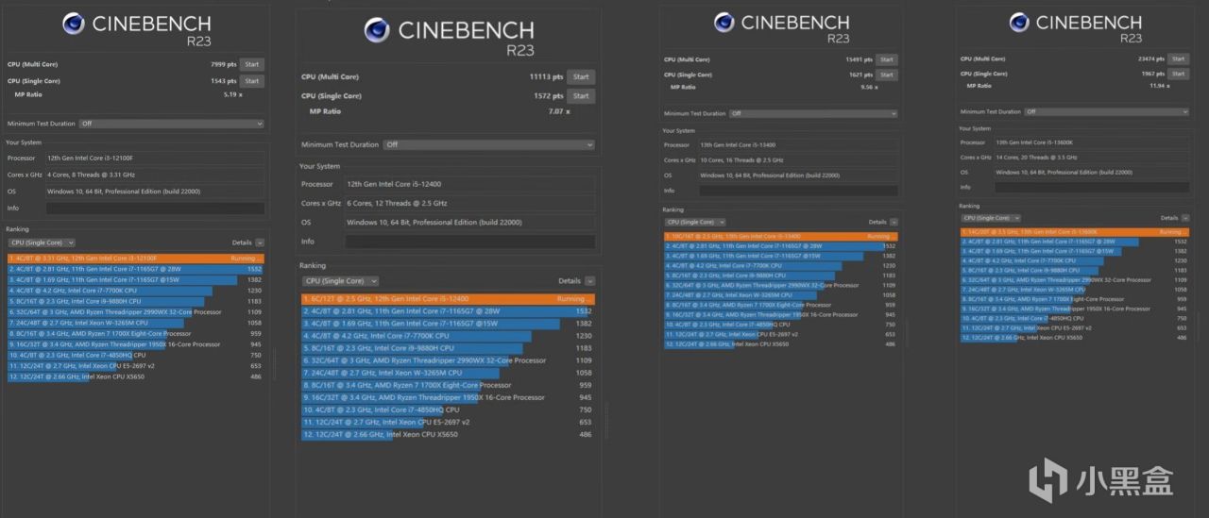Start Multi Core test in i5-13400 window

point(886,59)
